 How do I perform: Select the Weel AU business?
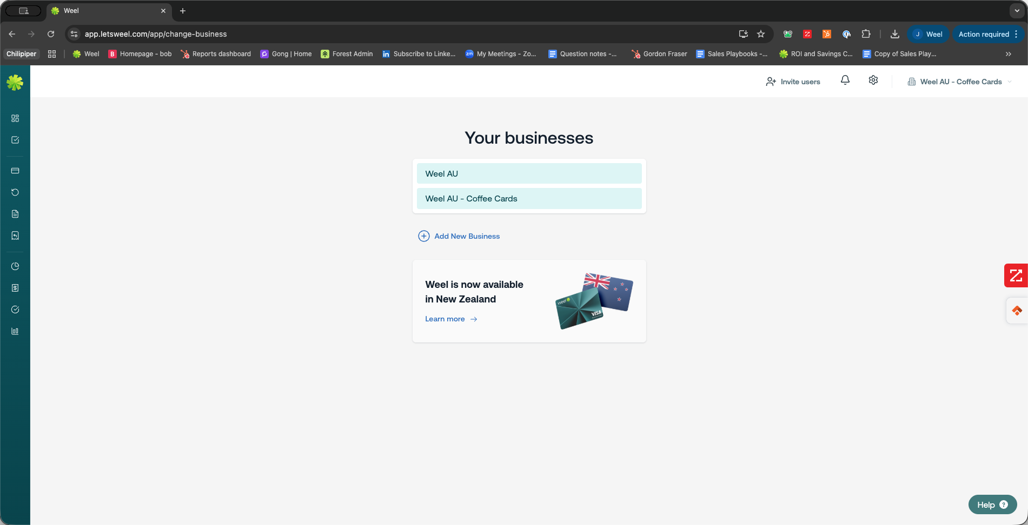click(x=529, y=173)
